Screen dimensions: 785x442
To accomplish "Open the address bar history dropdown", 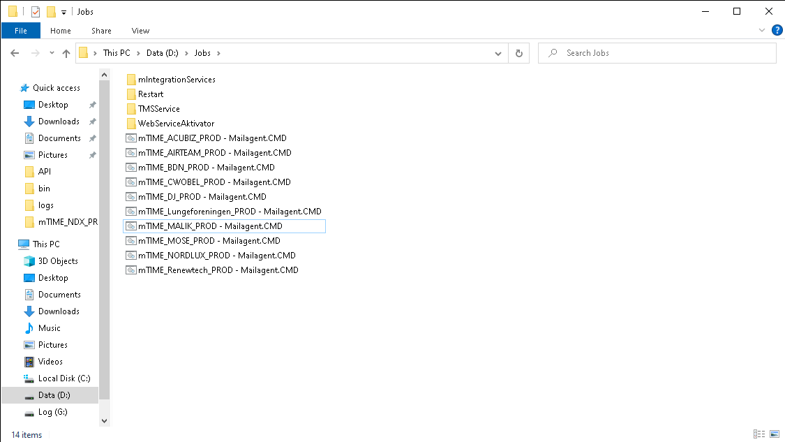I will click(498, 53).
